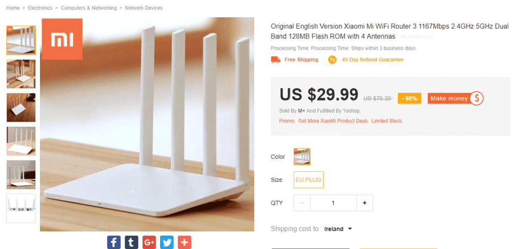Go to Electronics breadcrumb
This screenshot has width=518, height=249.
40,8
